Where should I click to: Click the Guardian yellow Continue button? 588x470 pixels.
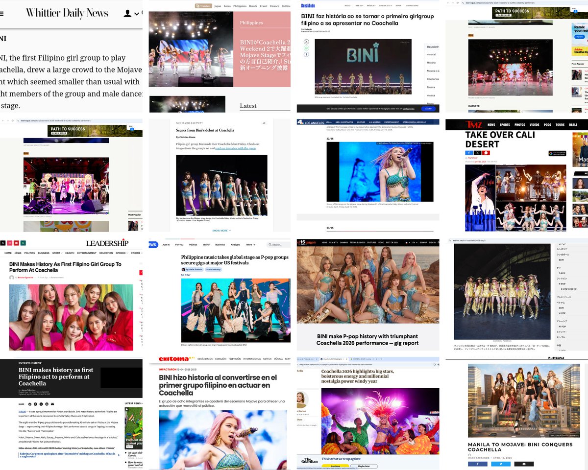point(335,466)
